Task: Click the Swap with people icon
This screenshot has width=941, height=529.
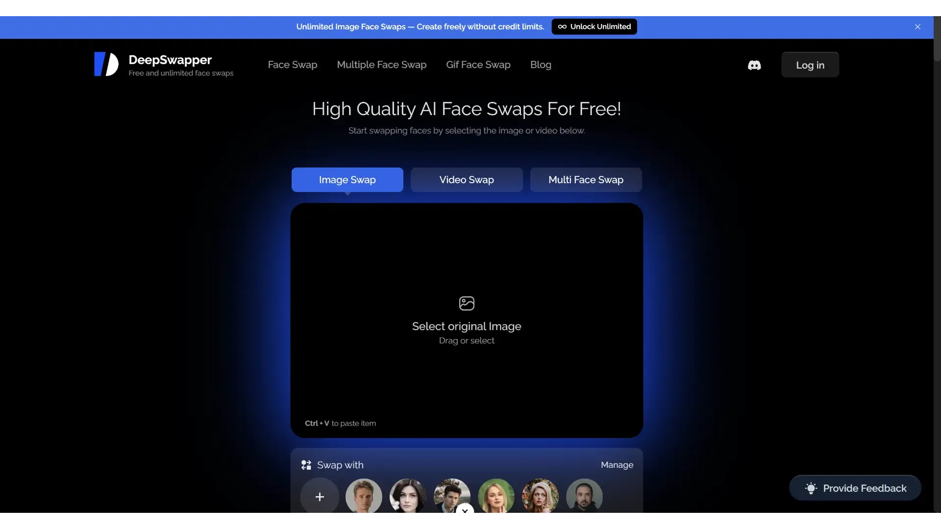Action: [306, 465]
